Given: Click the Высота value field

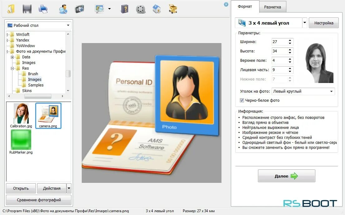Looking at the screenshot, I should 279,51.
